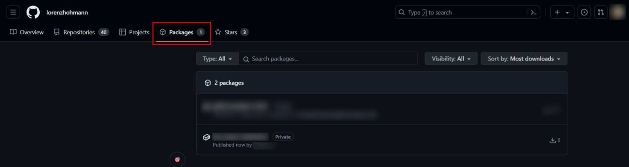
Task: Switch to the Repositories tab
Action: [81, 32]
